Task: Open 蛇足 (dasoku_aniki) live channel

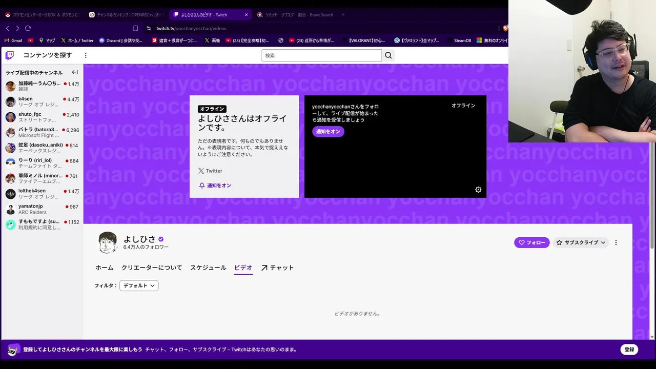Action: click(42, 148)
